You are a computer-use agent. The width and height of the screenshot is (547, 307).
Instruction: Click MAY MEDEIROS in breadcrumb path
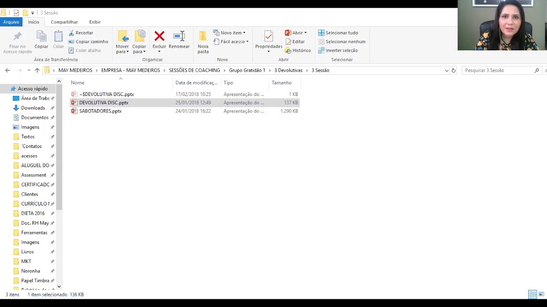click(75, 70)
